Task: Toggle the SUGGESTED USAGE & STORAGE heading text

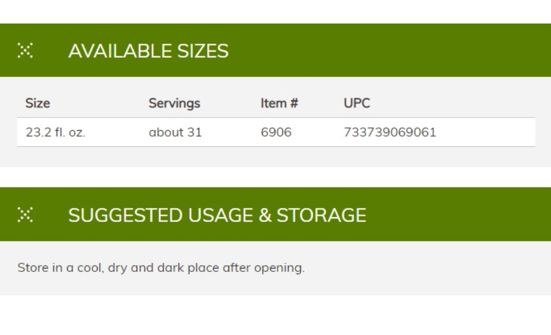Action: (x=217, y=215)
